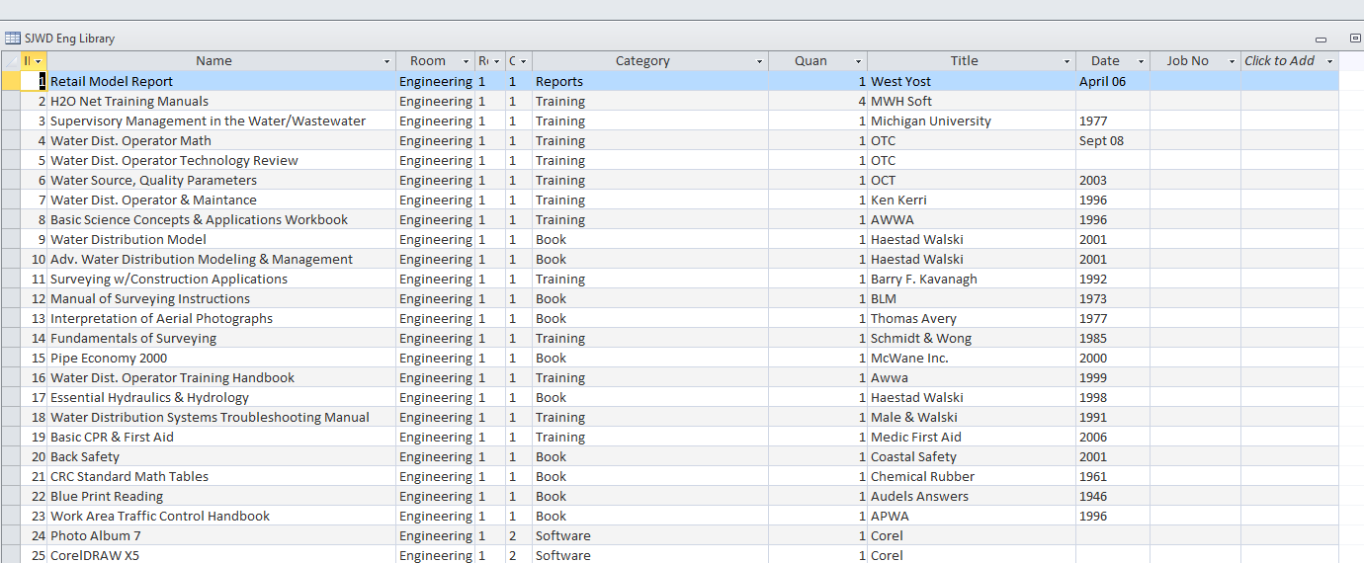Select the 'Audels Answers' title cell
This screenshot has width=1364, height=563.
point(972,496)
